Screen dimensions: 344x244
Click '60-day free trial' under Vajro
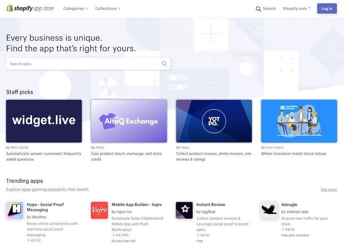123,241
